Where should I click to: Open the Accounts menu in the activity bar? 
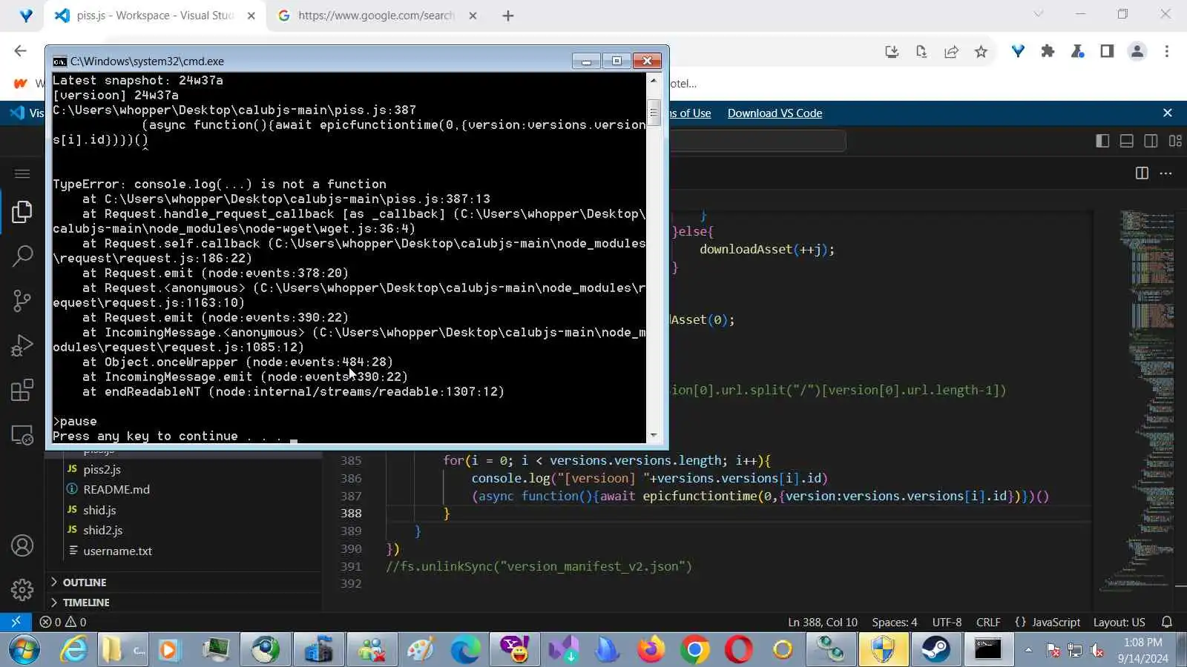[22, 546]
